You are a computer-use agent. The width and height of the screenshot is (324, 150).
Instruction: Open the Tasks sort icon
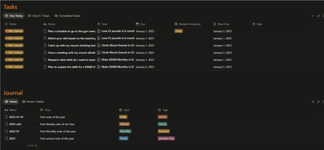(x=318, y=16)
